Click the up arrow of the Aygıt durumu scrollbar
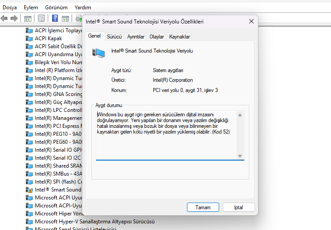331x230 pixels. click(x=240, y=115)
